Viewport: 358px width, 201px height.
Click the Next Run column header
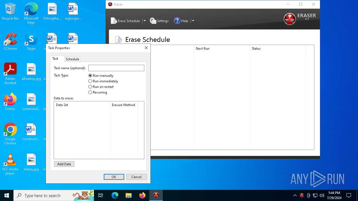point(222,49)
